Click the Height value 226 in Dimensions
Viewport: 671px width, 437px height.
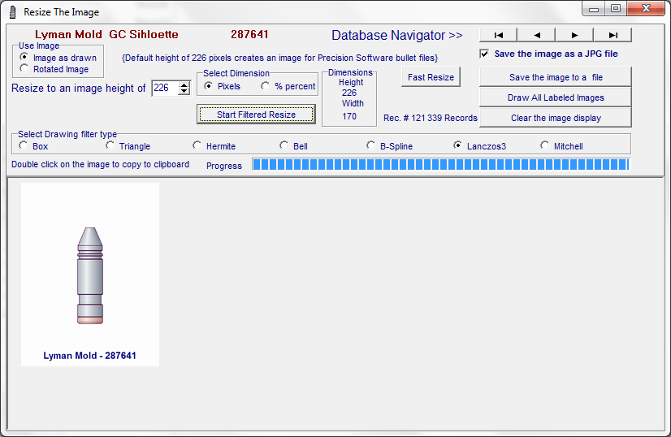pos(349,93)
